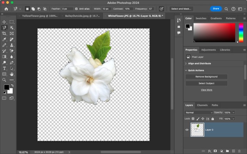
Task: Select the Crop tool
Action: (x=4, y=33)
